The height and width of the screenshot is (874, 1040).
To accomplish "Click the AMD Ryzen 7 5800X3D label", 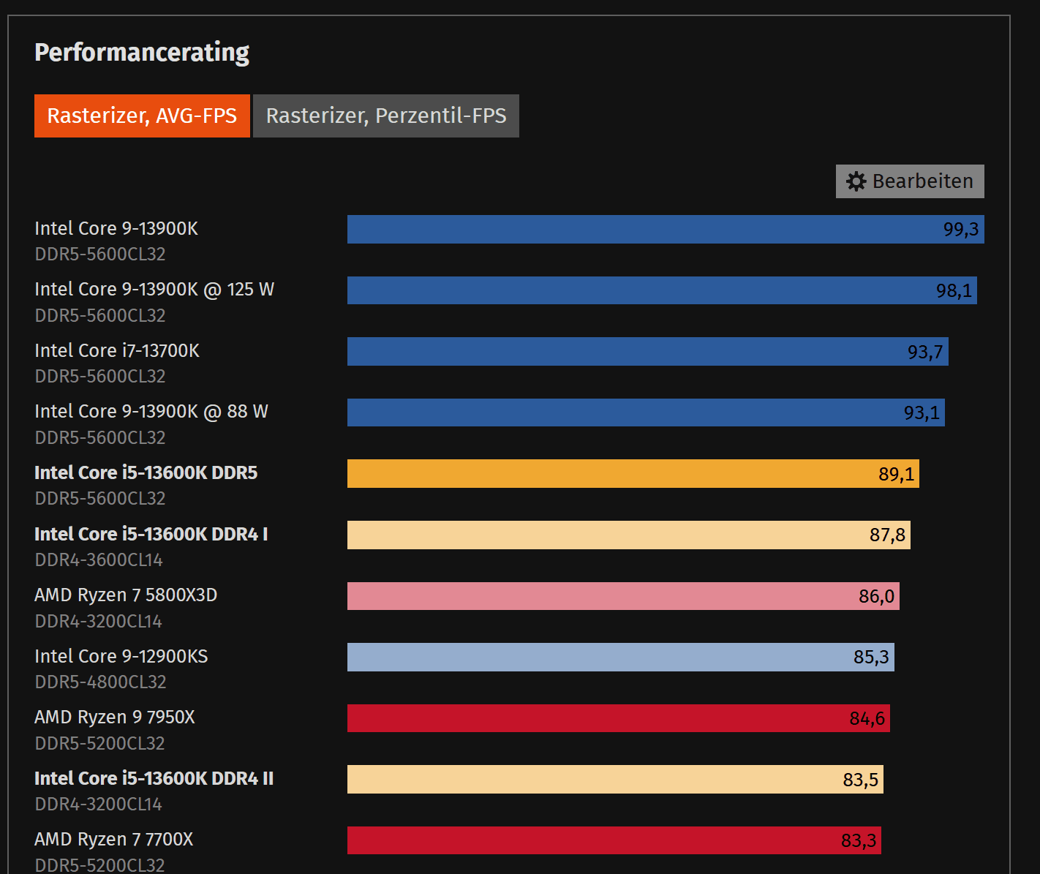I will pos(126,595).
